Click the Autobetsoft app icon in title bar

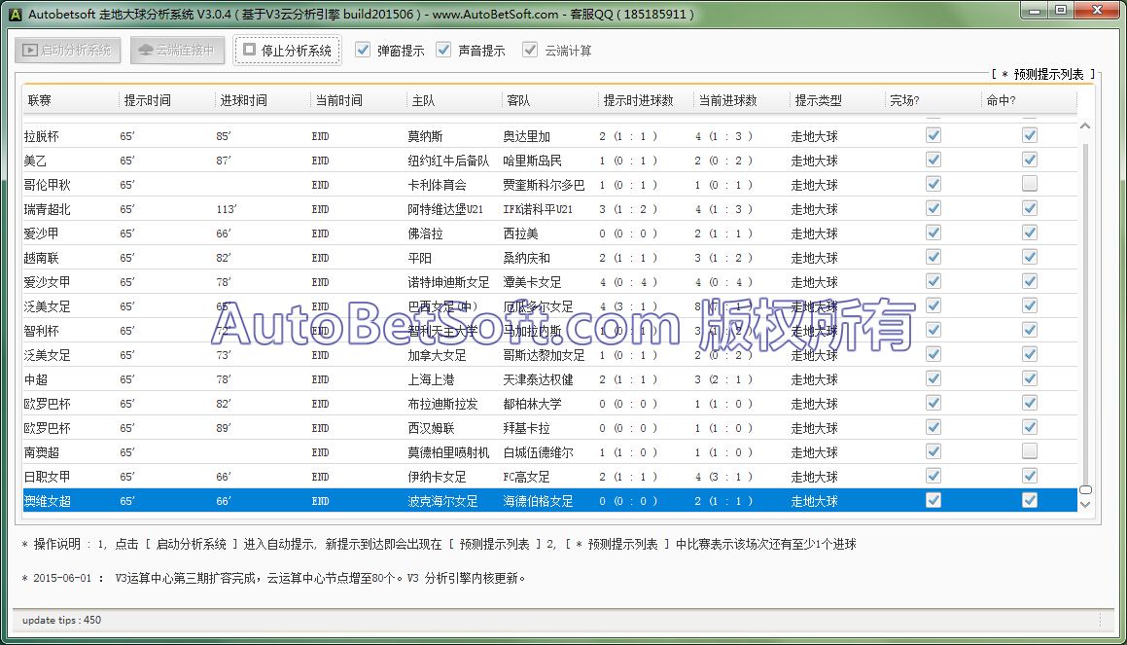coord(15,14)
